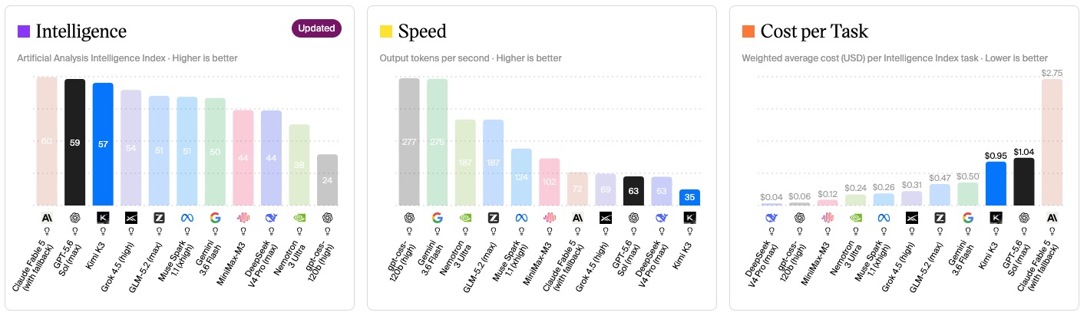The image size is (1087, 319).
Task: Click the yellow square beside the Speed title
Action: pos(386,31)
